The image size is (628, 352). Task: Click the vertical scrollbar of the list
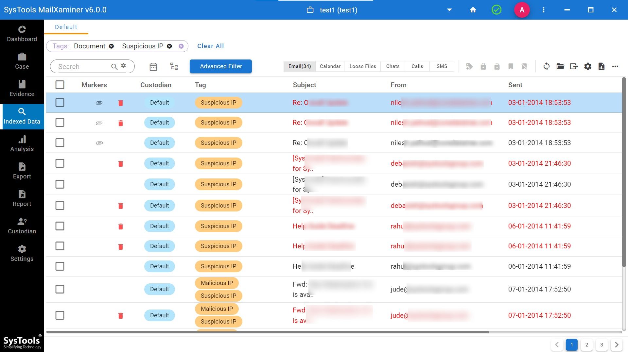pos(624,172)
